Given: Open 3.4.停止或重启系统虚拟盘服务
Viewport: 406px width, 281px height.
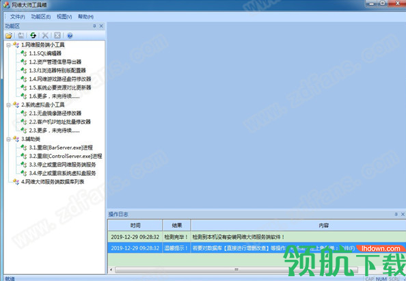Looking at the screenshot, I should tap(62, 173).
